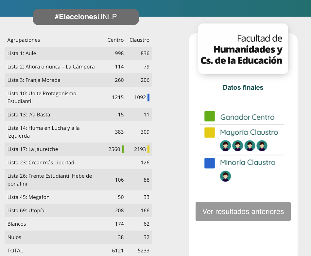Click the blue Minoría Claustro legend square
The width and height of the screenshot is (311, 256).
point(209,163)
